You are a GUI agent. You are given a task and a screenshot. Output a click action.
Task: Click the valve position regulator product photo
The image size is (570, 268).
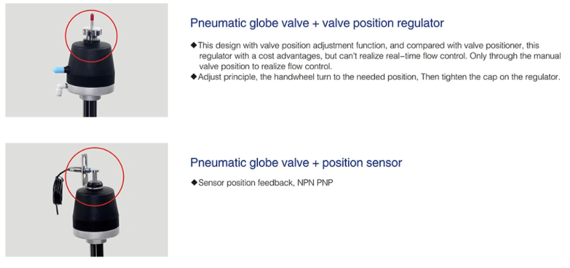(x=87, y=60)
